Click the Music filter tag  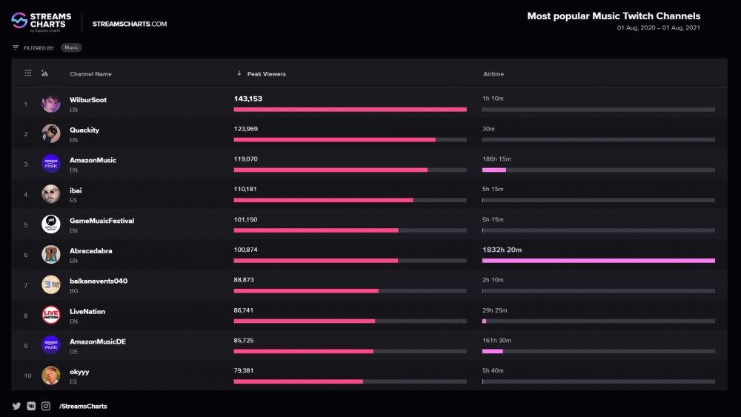[x=71, y=47]
